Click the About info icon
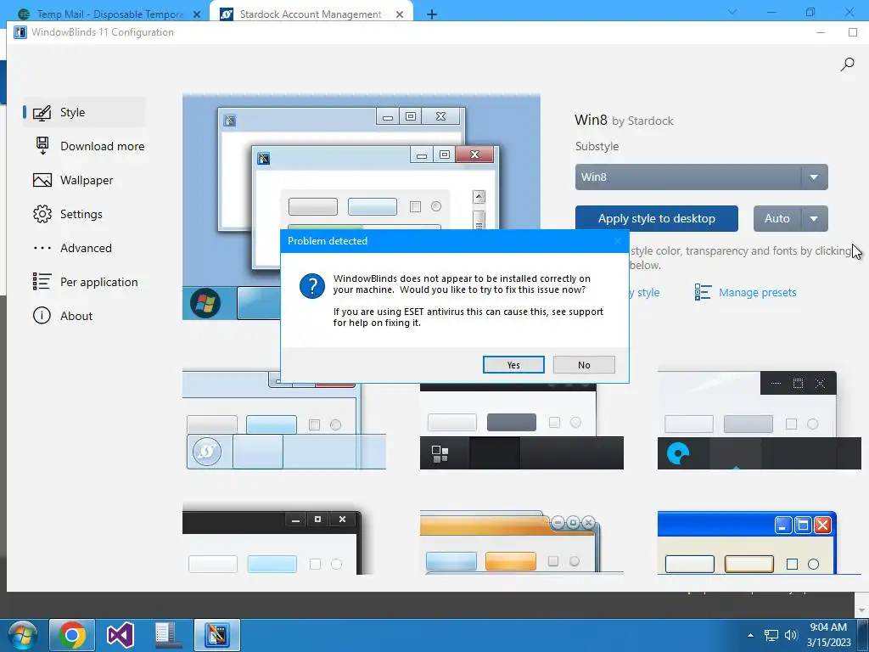 tap(42, 316)
